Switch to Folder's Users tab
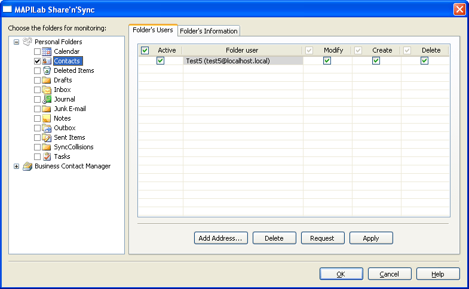The image size is (469, 289). pyautogui.click(x=153, y=30)
